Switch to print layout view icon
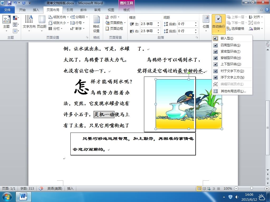 (199, 189)
